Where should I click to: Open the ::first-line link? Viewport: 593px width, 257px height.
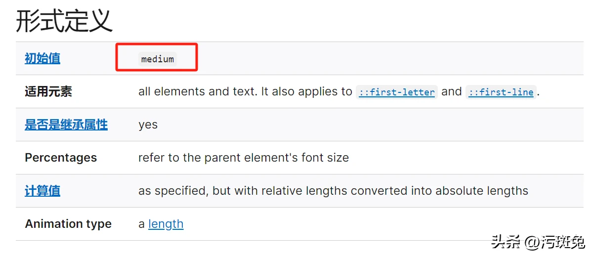pyautogui.click(x=501, y=92)
